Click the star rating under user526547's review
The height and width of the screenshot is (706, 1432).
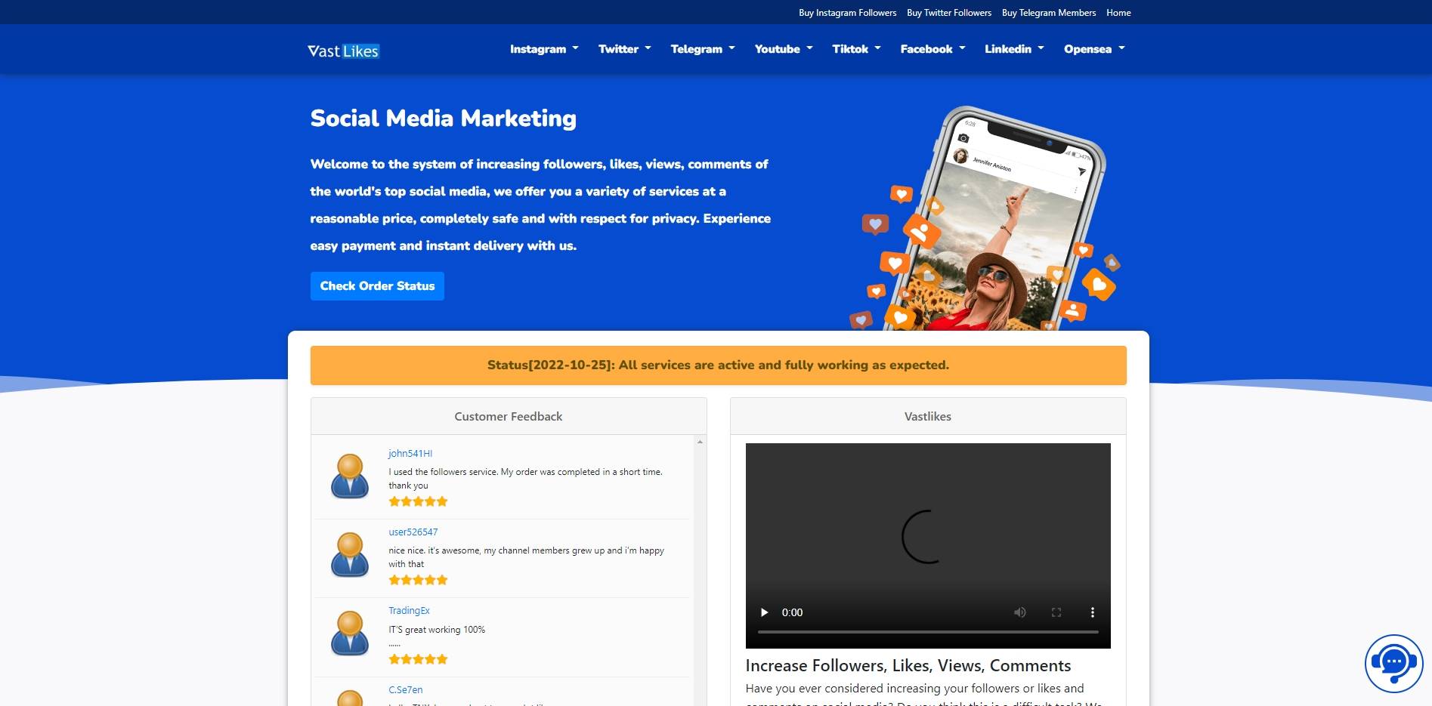[x=418, y=580]
